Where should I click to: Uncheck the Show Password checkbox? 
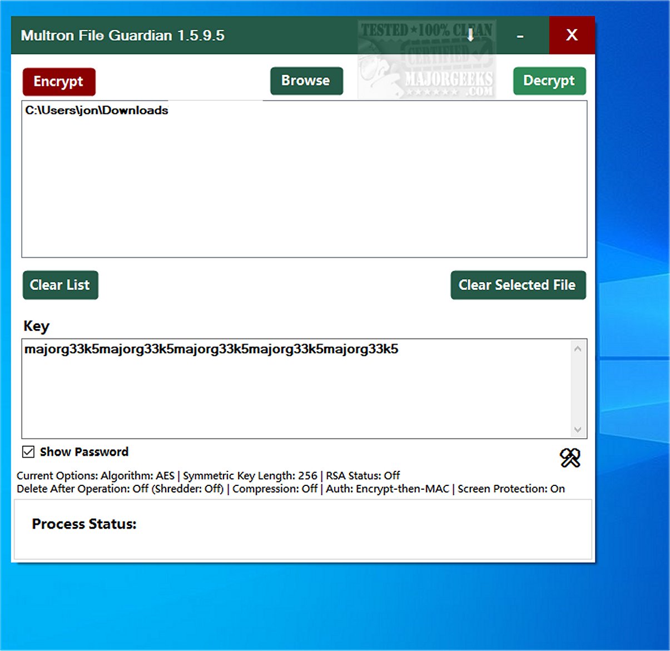pos(27,451)
